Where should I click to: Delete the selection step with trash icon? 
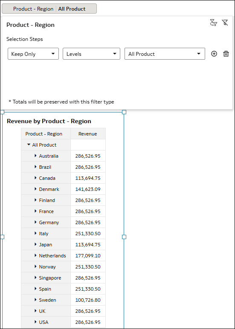[226, 54]
